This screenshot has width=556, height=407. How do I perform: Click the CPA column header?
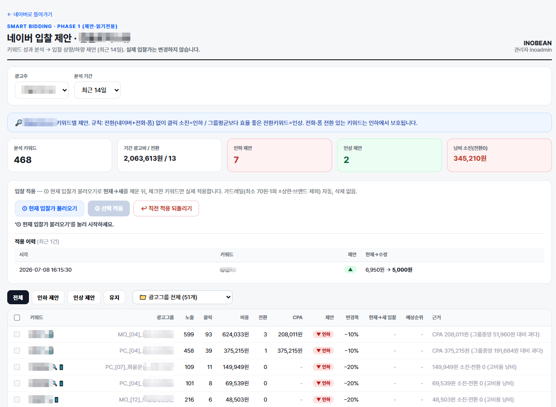[x=297, y=318]
